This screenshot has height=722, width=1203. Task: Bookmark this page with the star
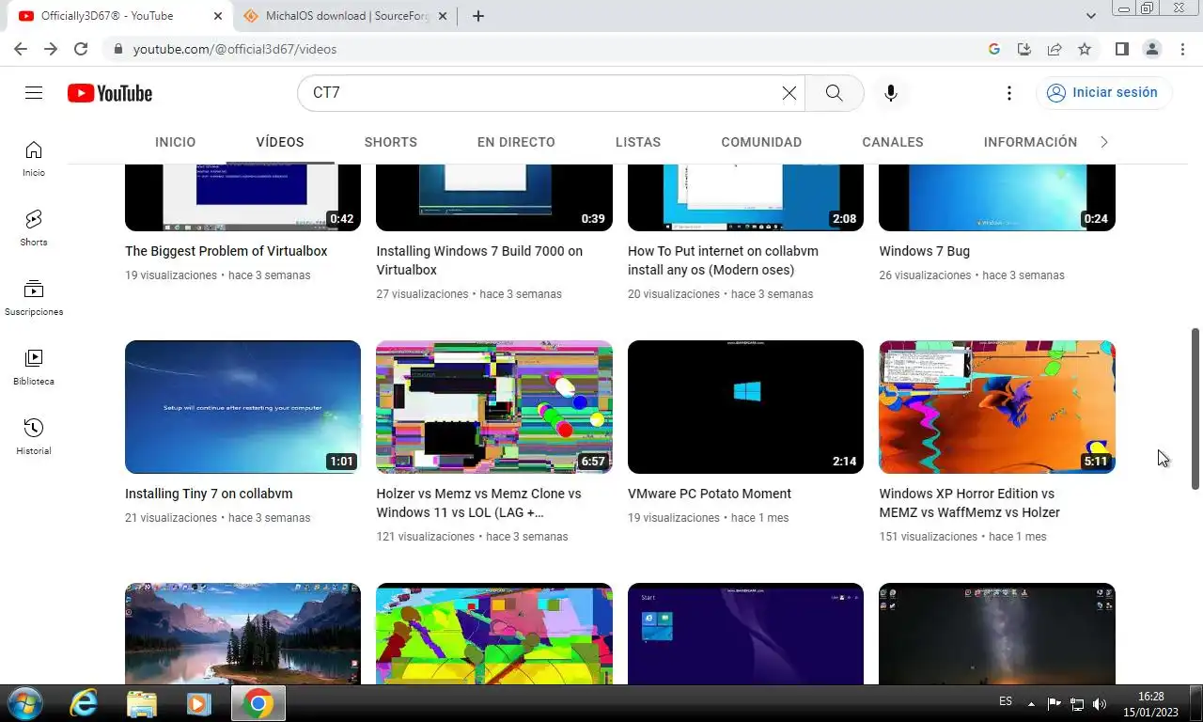click(1085, 49)
